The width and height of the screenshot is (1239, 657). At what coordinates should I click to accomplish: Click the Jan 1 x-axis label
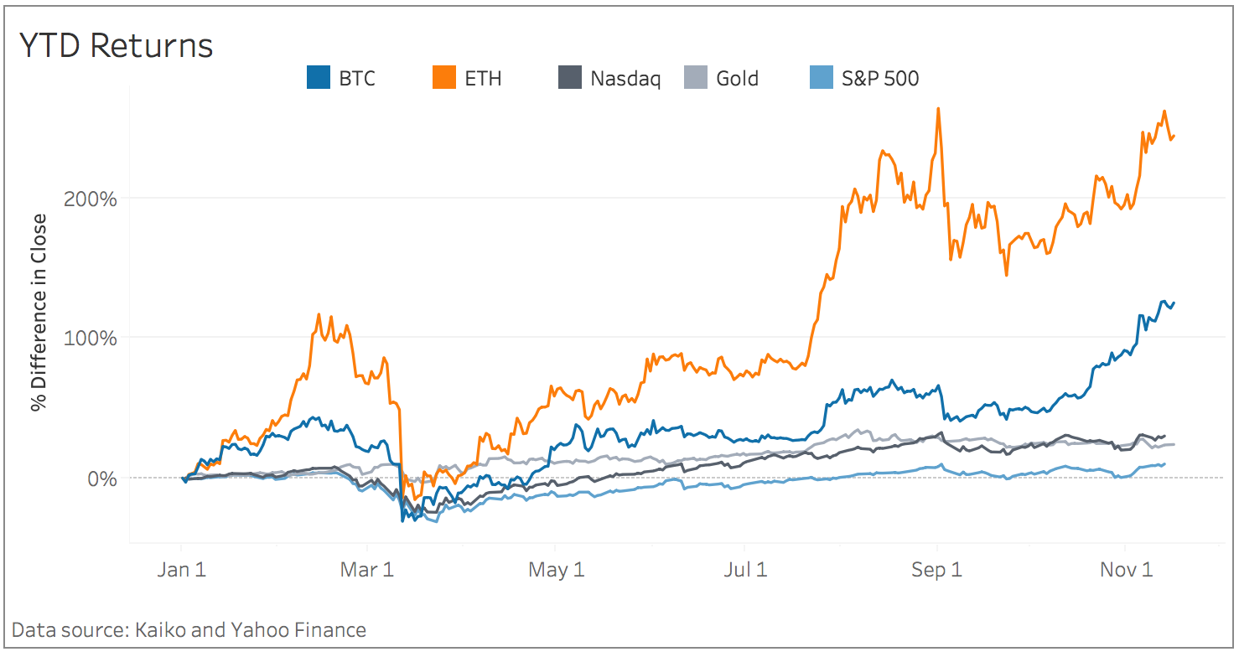point(182,570)
